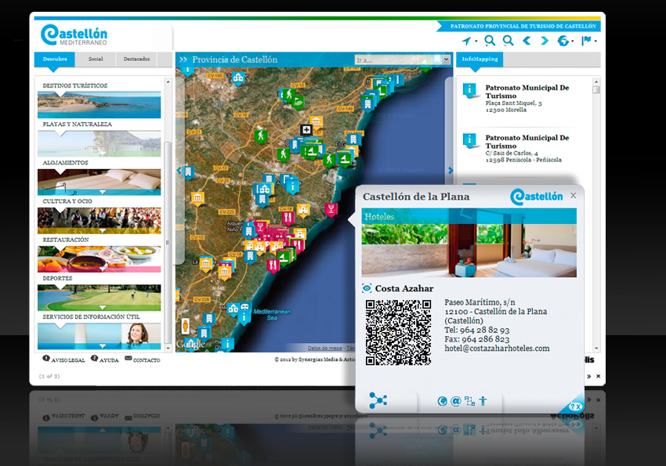Expand the Restauración category

point(99,259)
